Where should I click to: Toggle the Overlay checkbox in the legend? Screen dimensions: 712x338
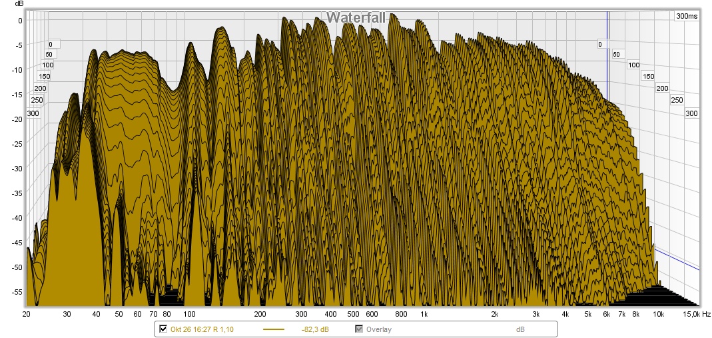[x=359, y=329]
